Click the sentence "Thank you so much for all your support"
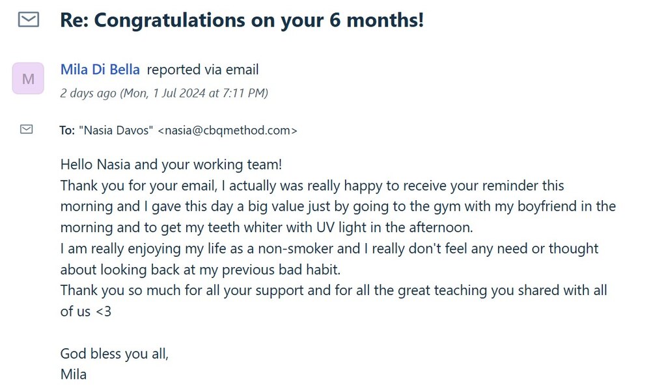 195,290
